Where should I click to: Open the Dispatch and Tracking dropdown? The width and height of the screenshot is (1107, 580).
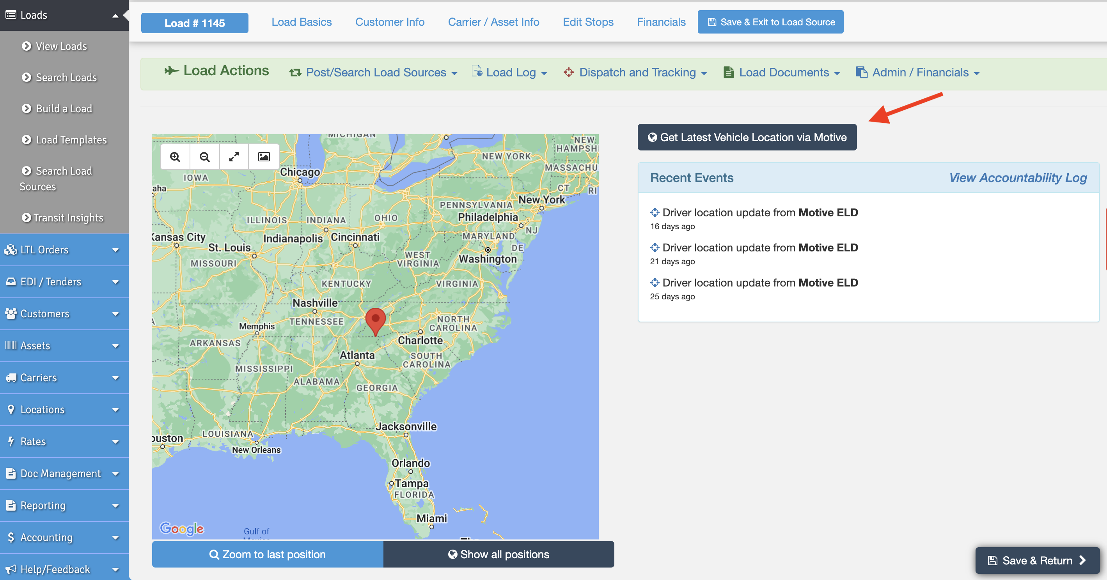pyautogui.click(x=637, y=72)
